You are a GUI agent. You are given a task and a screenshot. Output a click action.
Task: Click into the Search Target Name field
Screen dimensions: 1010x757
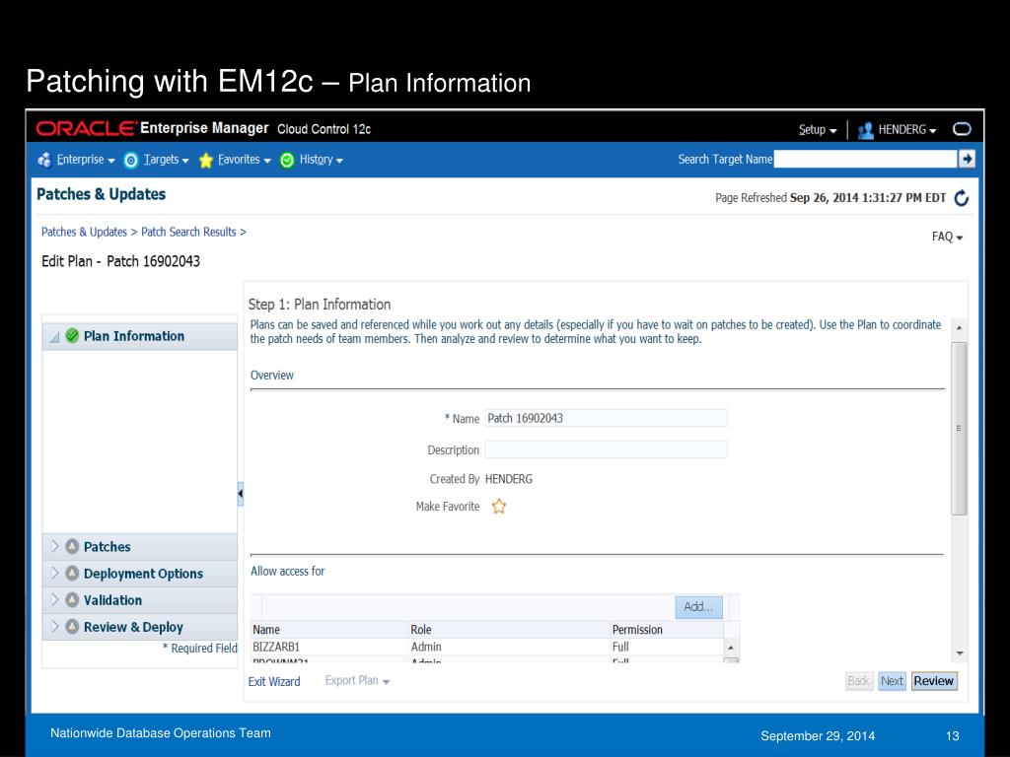[865, 159]
